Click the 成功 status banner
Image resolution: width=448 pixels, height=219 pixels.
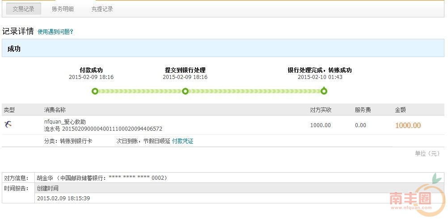tap(14, 49)
